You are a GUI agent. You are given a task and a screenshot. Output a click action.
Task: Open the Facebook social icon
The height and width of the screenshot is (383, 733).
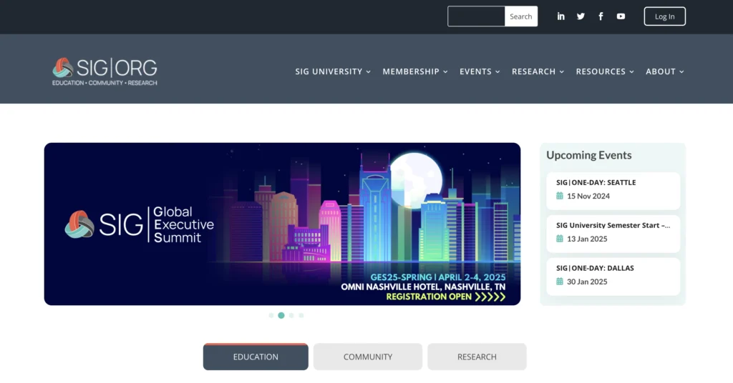pos(601,16)
